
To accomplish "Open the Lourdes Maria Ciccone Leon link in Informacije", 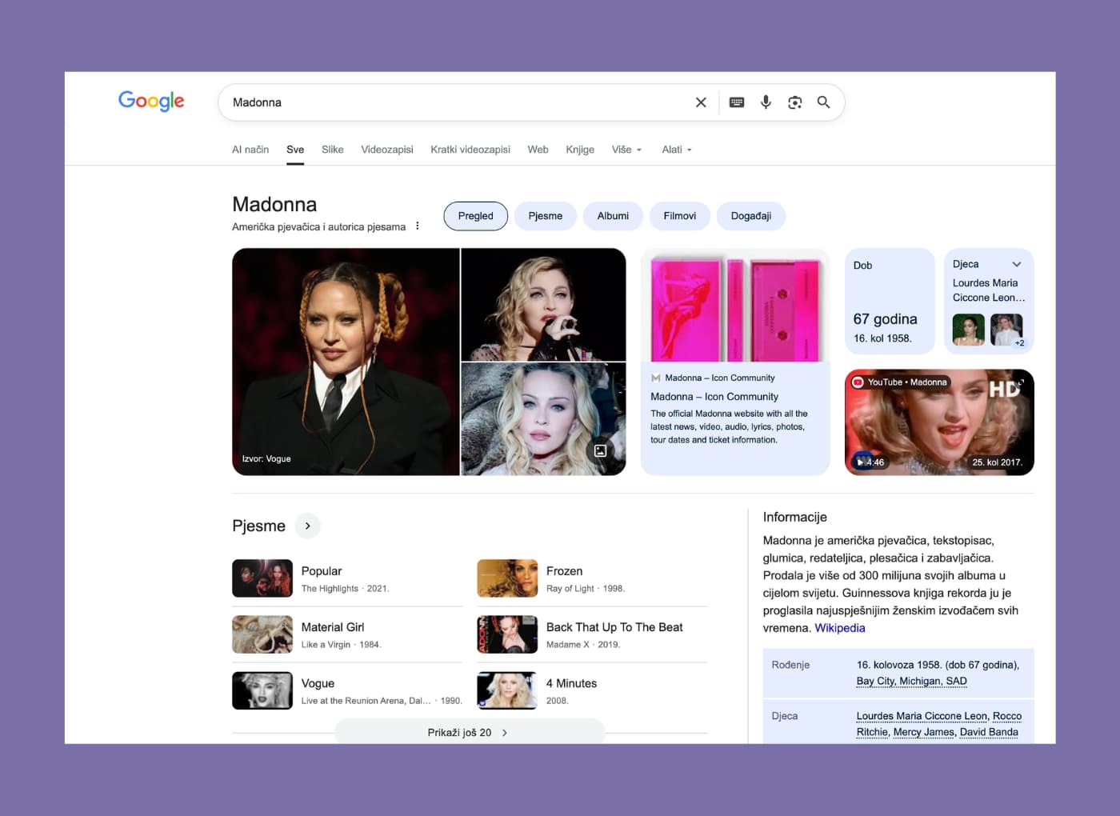I will pos(922,716).
